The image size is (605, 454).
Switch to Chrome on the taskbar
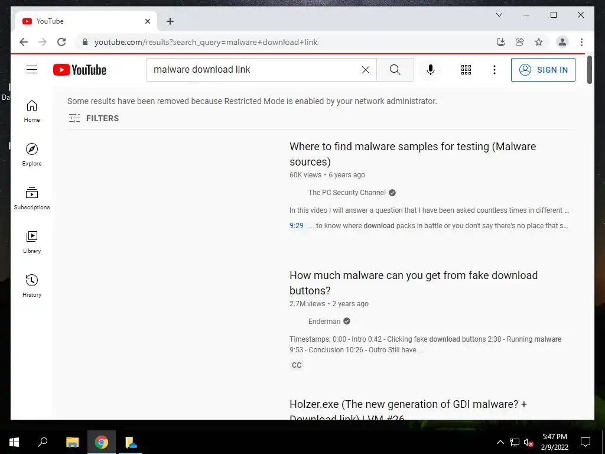point(102,442)
